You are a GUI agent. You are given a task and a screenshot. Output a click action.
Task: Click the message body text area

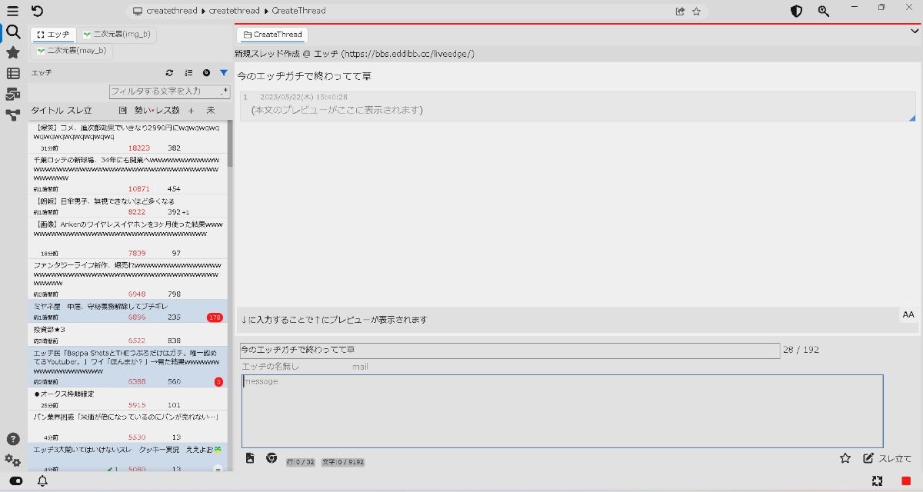tap(561, 411)
